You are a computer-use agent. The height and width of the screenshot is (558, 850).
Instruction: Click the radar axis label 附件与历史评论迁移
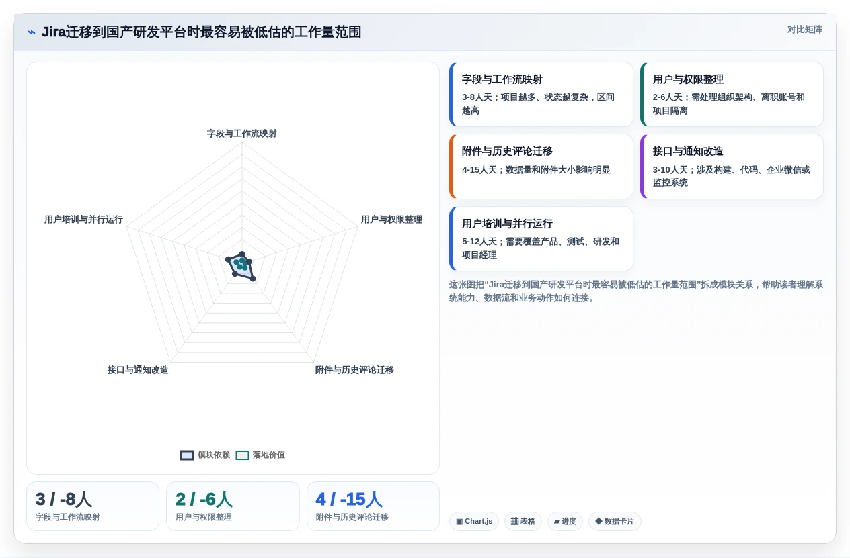[x=354, y=369]
